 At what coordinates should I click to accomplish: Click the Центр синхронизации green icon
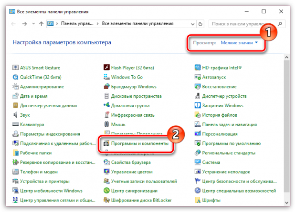106,191
